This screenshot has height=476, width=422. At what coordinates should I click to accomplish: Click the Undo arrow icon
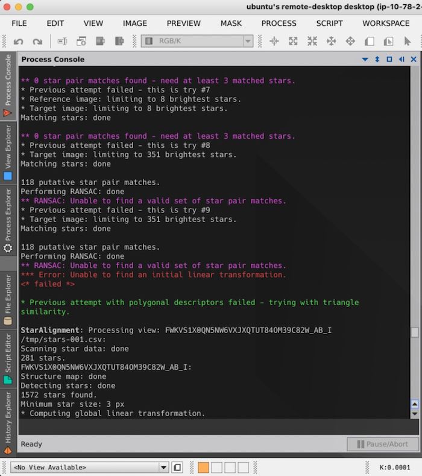pyautogui.click(x=19, y=41)
